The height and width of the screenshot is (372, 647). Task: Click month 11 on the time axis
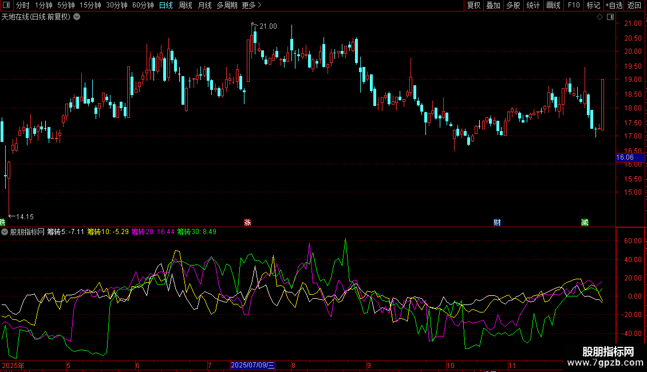(x=512, y=365)
